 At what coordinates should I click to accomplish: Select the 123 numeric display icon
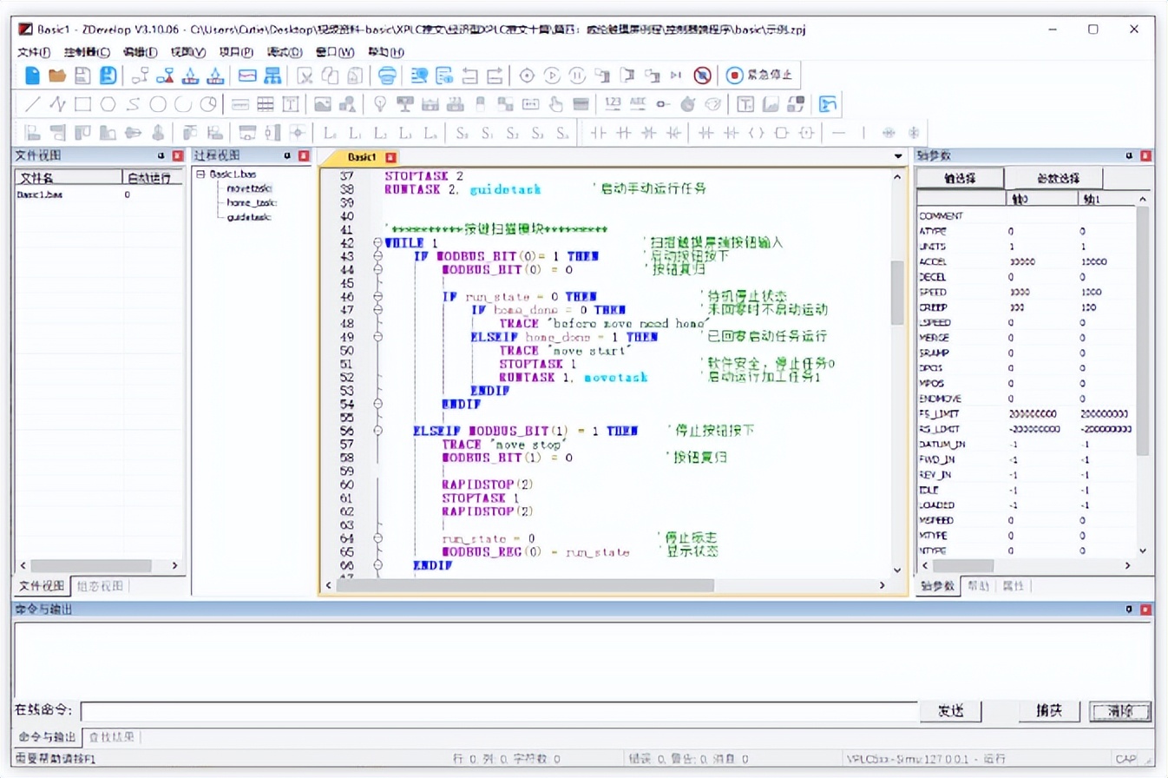click(x=613, y=103)
